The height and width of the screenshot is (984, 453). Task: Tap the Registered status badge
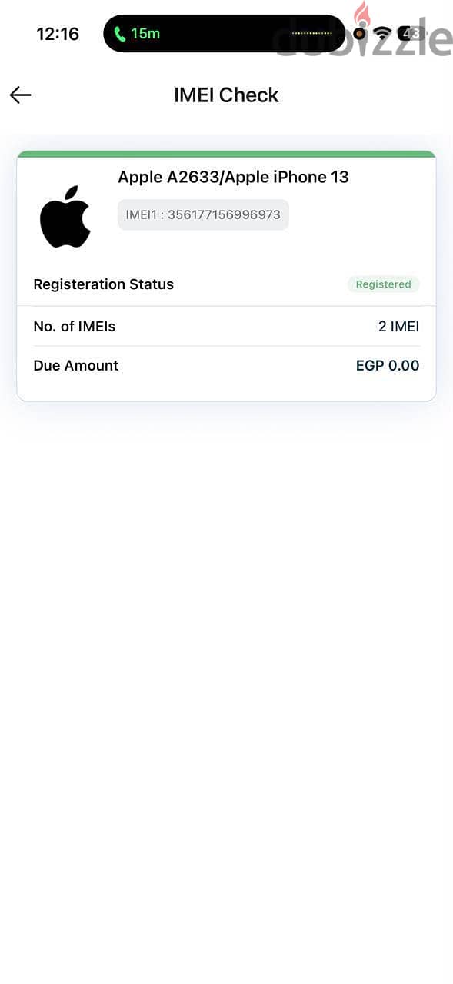pyautogui.click(x=383, y=284)
